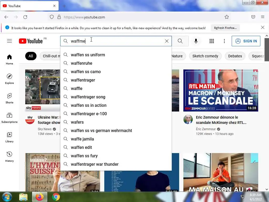Open Library in the sidebar
Image resolution: width=269 pixels, height=202 pixels.
pos(9,137)
